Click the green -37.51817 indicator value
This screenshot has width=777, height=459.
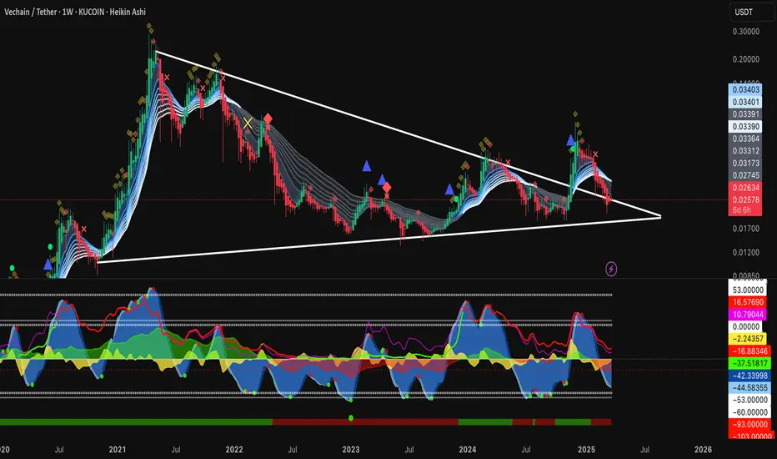click(x=749, y=363)
